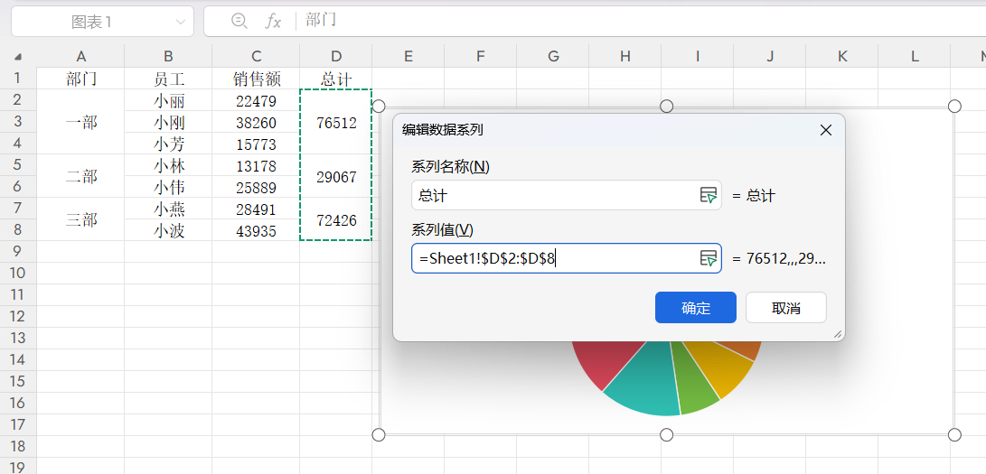Click the employee cell 小燕

pos(168,209)
